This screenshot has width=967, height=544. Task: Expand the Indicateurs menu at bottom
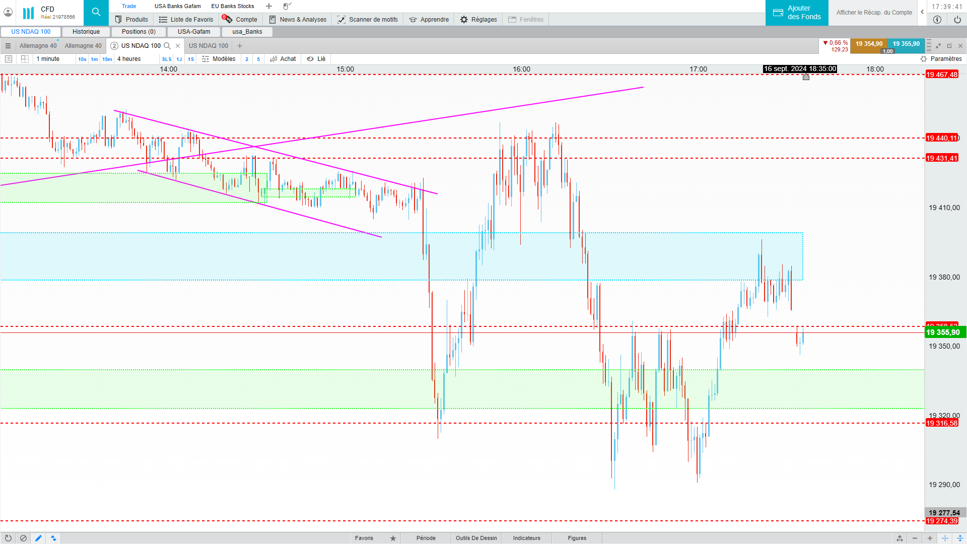526,538
